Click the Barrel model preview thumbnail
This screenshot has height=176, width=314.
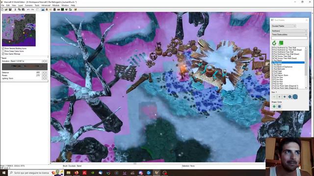(x=25, y=66)
